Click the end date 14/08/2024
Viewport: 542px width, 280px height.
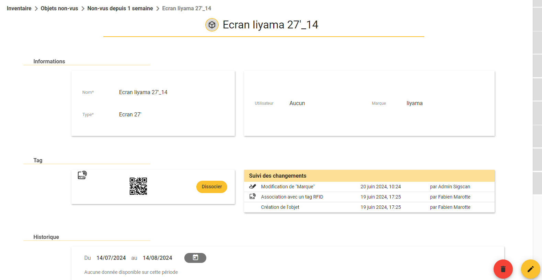coord(158,258)
